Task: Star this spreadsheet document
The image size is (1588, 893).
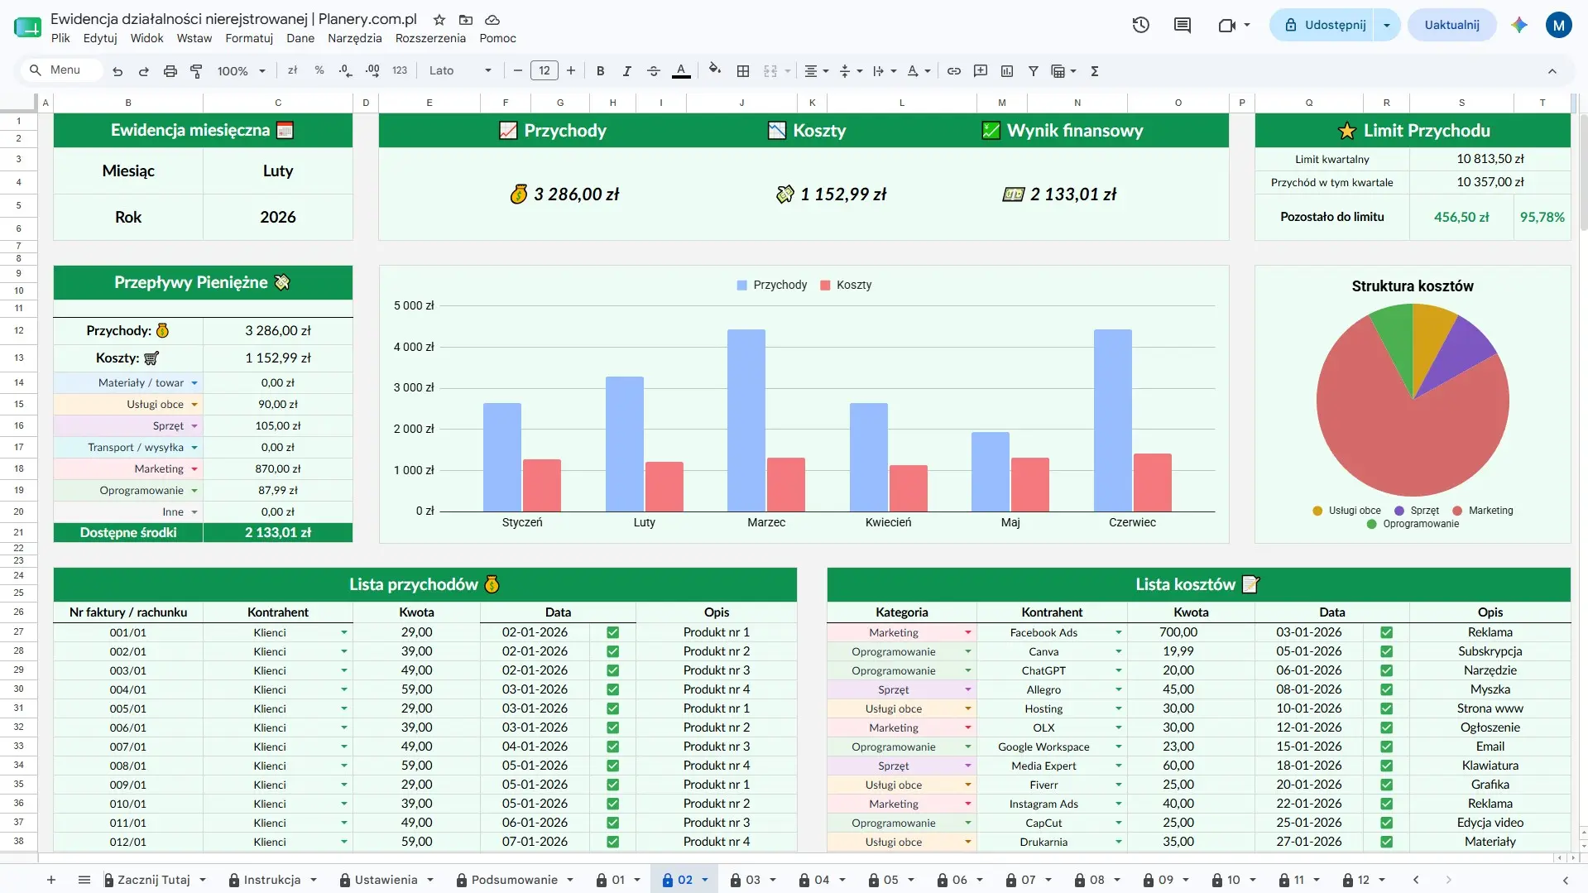Action: [439, 19]
